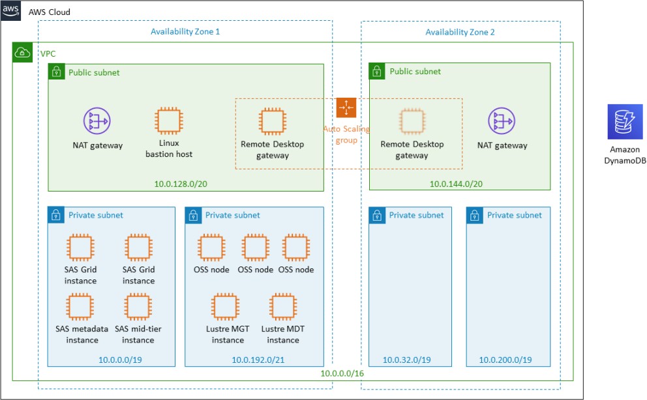Image resolution: width=647 pixels, height=400 pixels.
Task: Click the 'VPC' label
Action: pos(48,53)
